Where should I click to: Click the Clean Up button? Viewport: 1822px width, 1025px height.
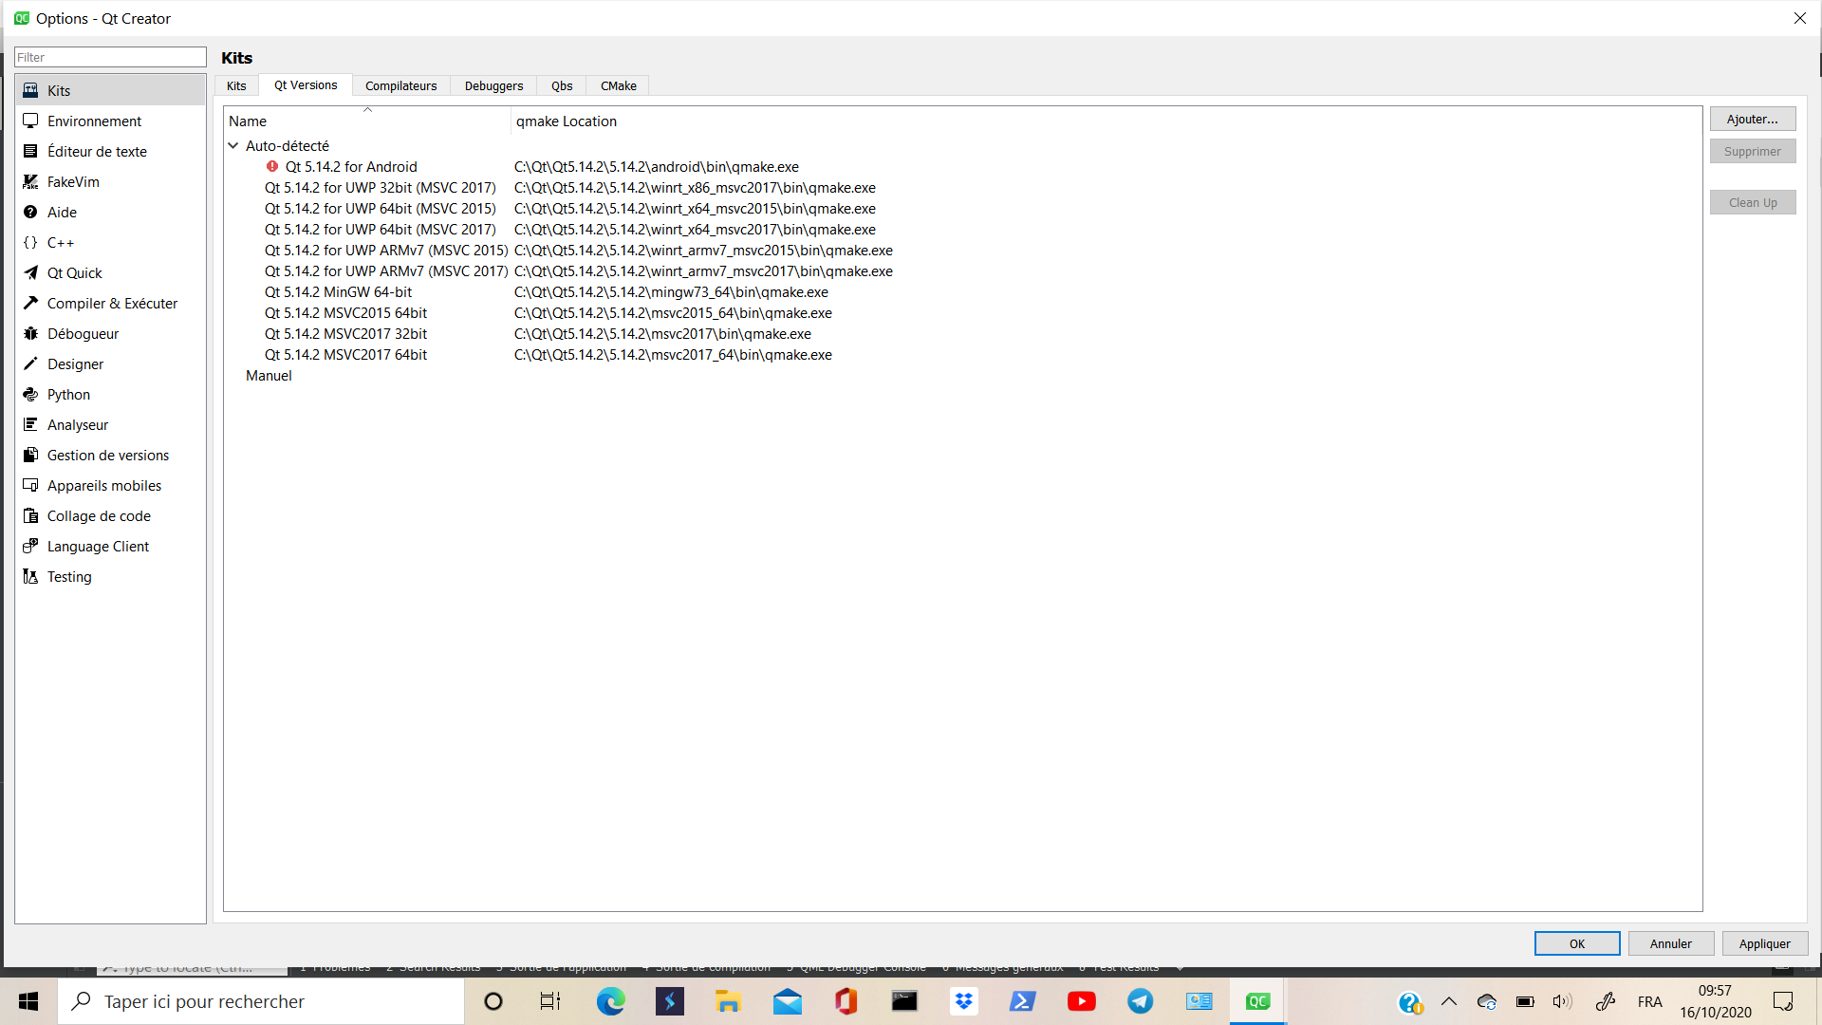click(x=1752, y=201)
